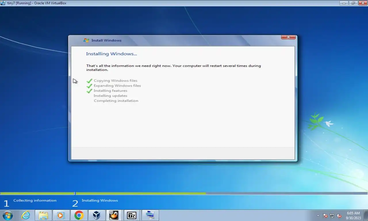Open the Action Center flag tray icon
The height and width of the screenshot is (221, 368).
(x=325, y=216)
